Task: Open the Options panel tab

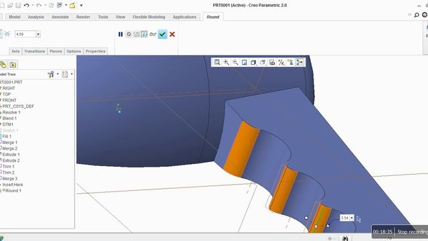Action: 74,51
